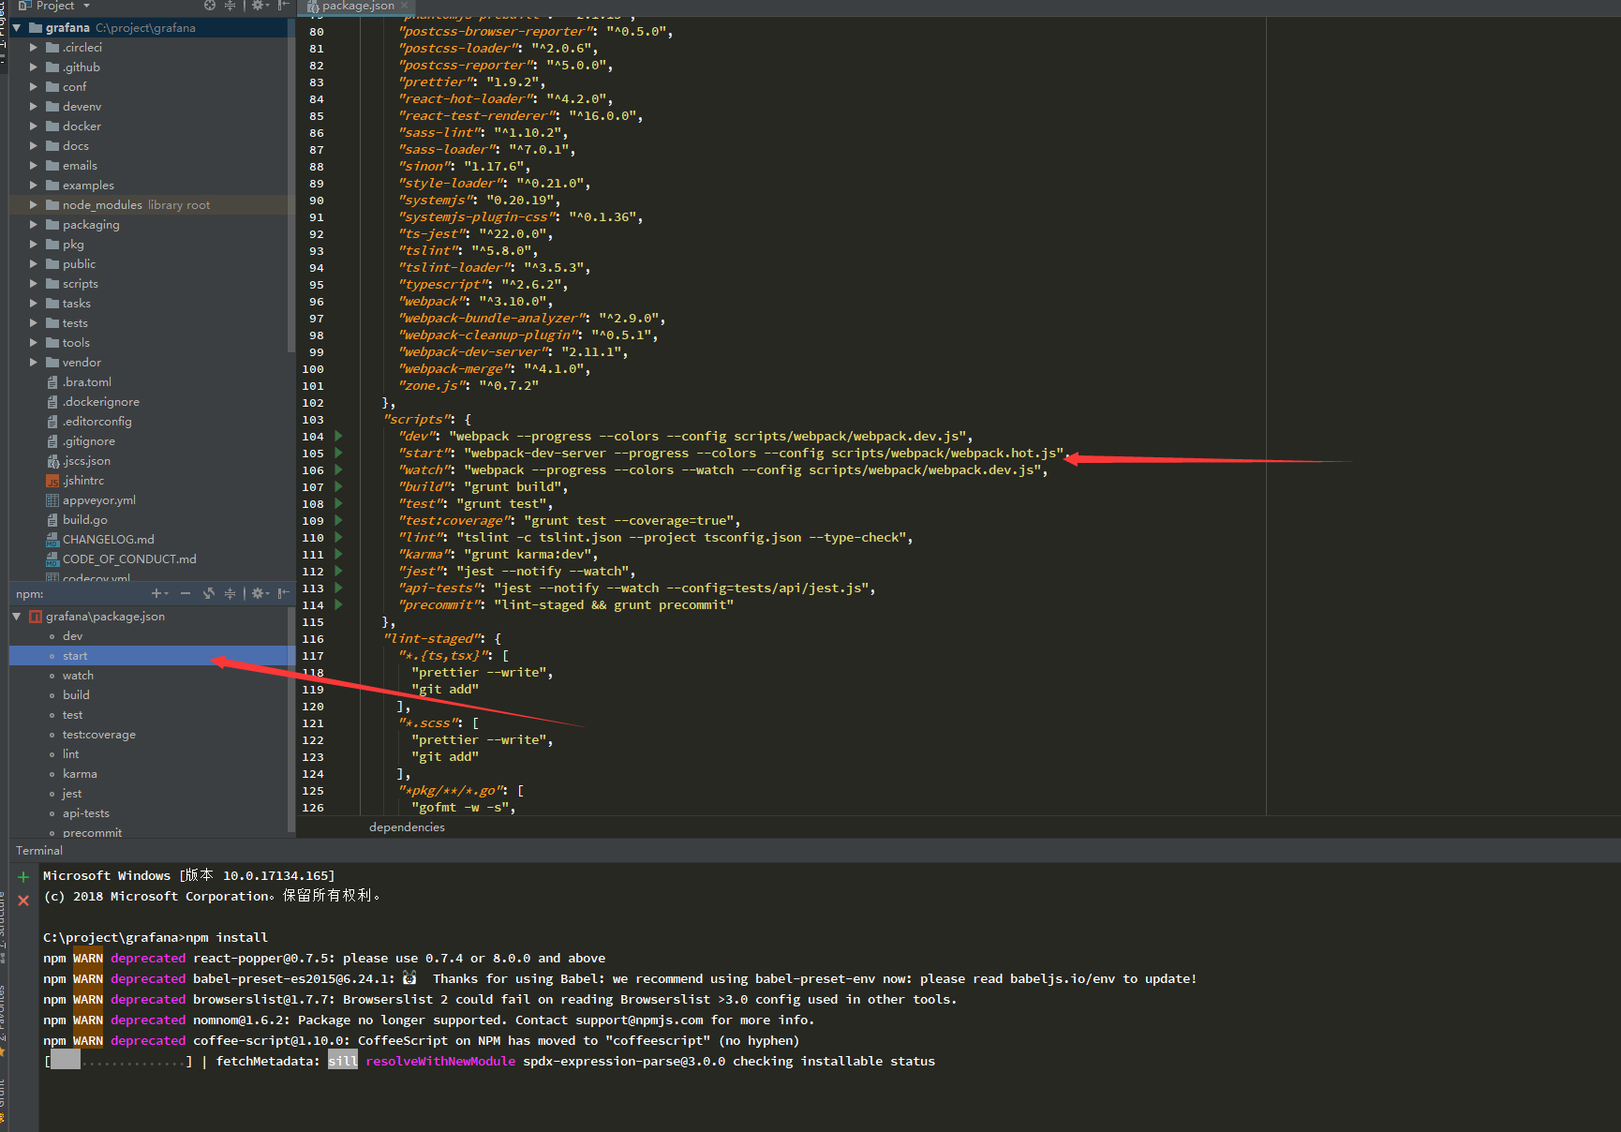Remove selected item in npm panel

point(186,593)
